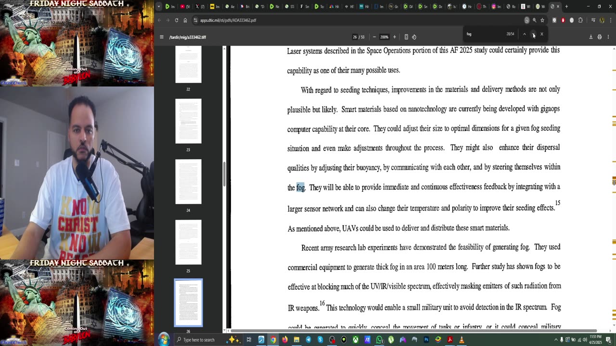The image size is (616, 346).
Task: Open the Chrome three-dot menu
Action: (x=610, y=20)
